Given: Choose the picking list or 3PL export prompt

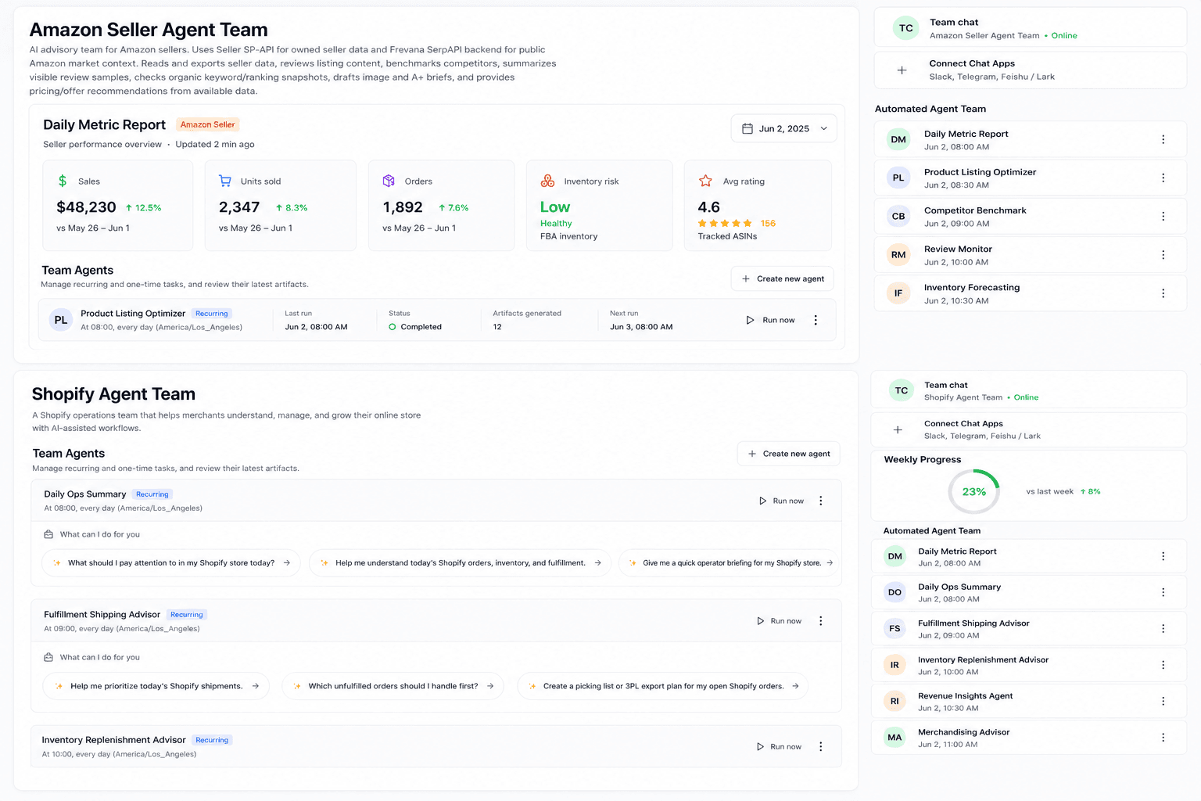Looking at the screenshot, I should [x=663, y=686].
